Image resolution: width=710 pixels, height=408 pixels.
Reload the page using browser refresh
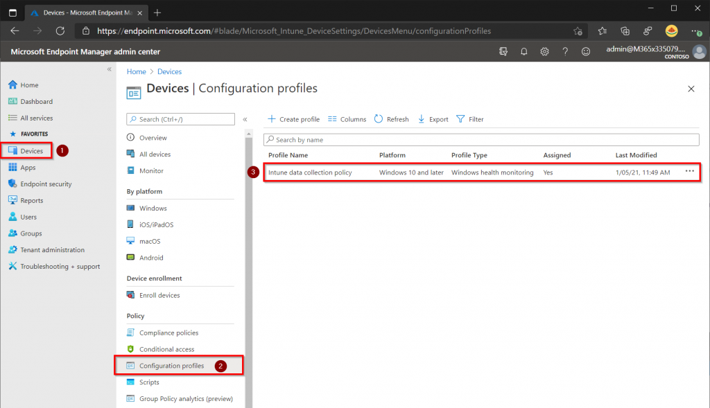pos(60,30)
